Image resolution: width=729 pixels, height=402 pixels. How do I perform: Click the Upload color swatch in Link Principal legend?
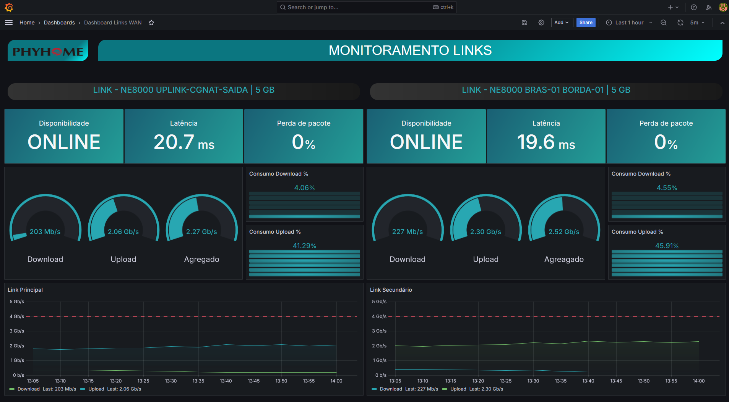tap(83, 389)
